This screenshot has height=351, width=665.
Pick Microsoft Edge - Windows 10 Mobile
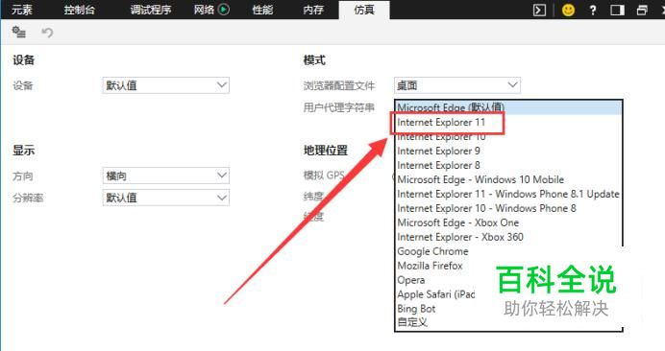[508, 180]
